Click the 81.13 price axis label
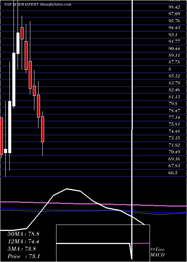The width and height of the screenshot is (187, 262). pos(174,97)
